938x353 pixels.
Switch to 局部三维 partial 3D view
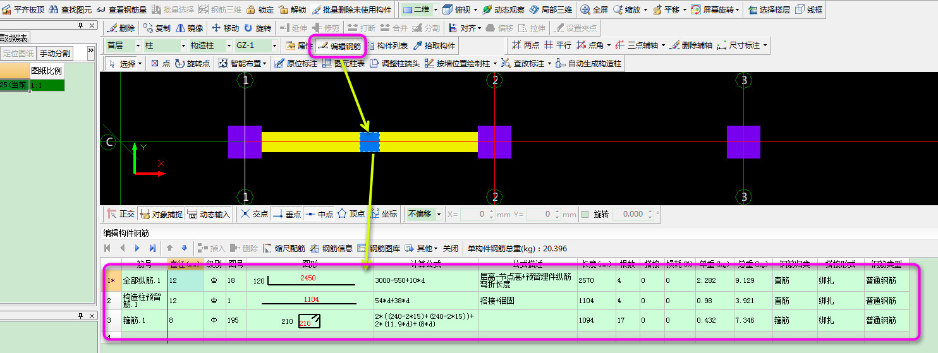click(550, 9)
